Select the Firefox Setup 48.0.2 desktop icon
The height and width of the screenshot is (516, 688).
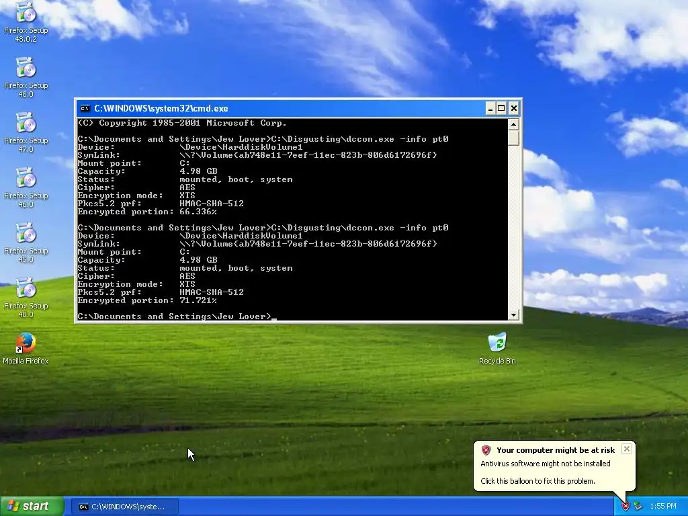[26, 21]
